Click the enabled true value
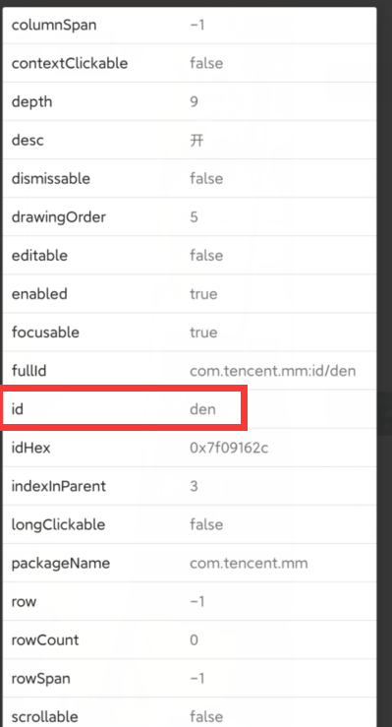This screenshot has width=392, height=727. (x=203, y=294)
